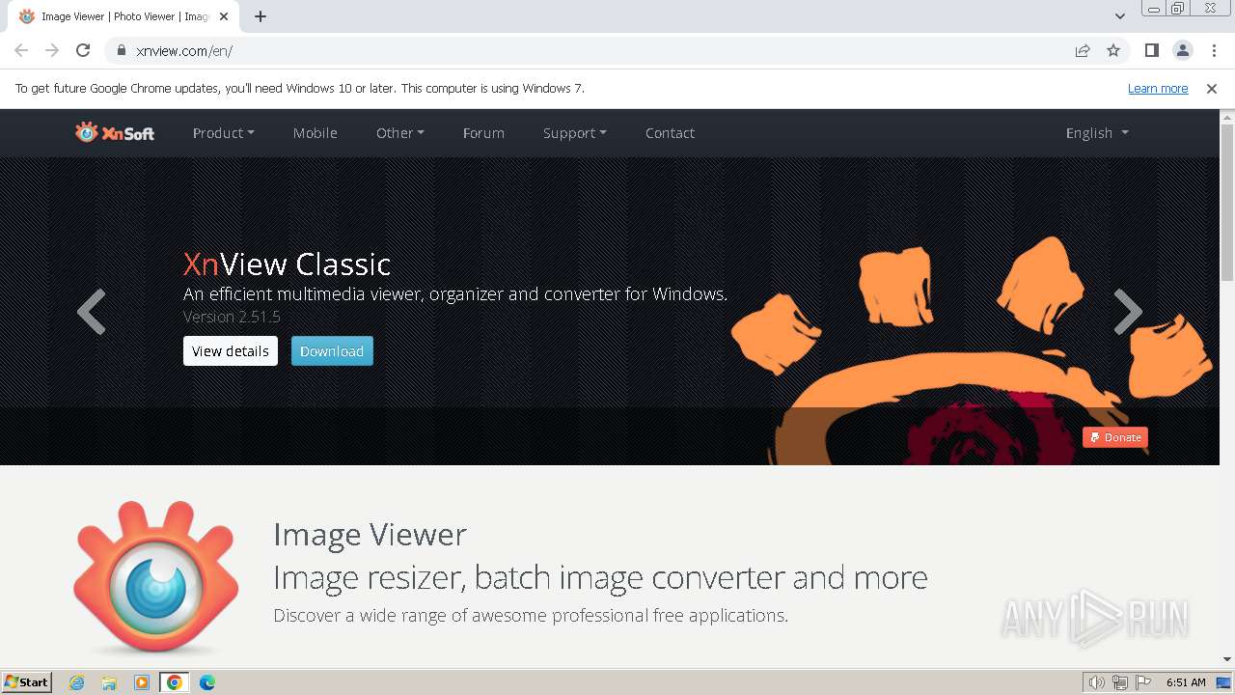The height and width of the screenshot is (695, 1235).
Task: Click the browser forward arrow
Action: tap(52, 50)
